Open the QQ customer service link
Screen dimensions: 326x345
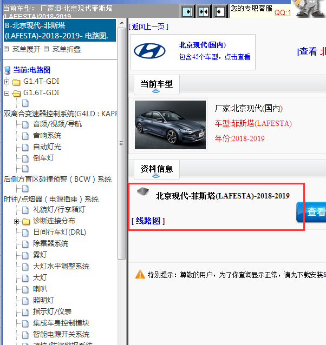pyautogui.click(x=283, y=12)
